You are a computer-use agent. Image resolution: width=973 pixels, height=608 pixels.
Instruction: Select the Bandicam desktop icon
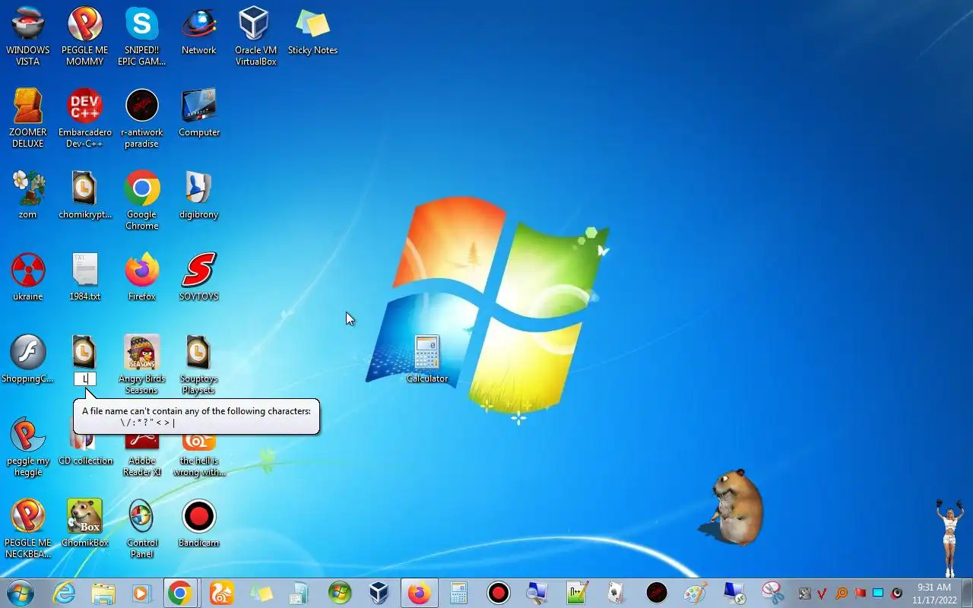coord(199,524)
